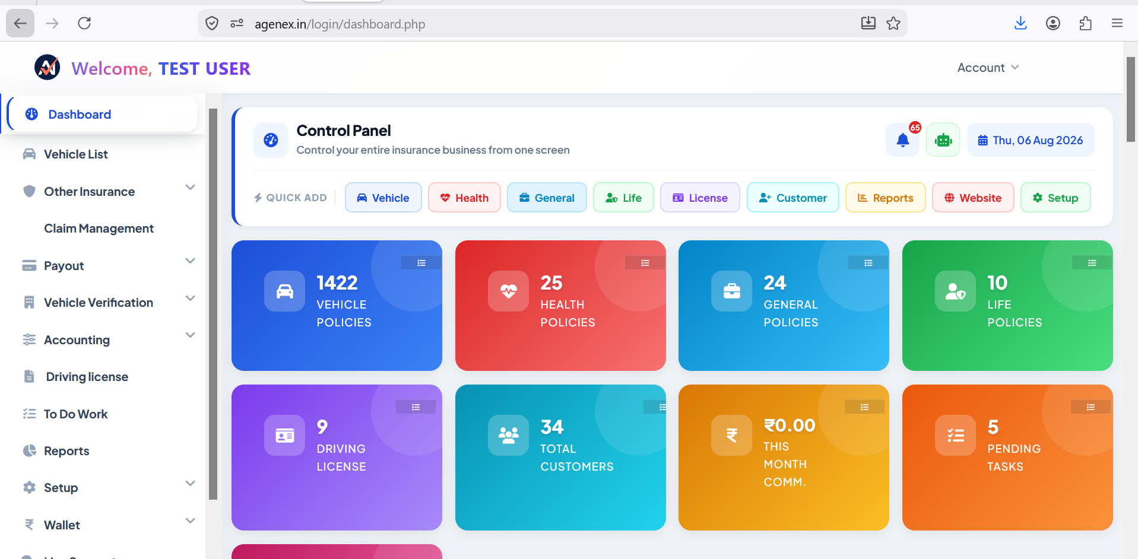This screenshot has height=559, width=1138.
Task: Open list menu on Health Policies card
Action: point(645,263)
